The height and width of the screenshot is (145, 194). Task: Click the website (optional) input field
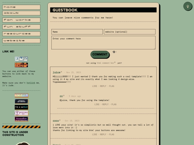click(x=130, y=32)
